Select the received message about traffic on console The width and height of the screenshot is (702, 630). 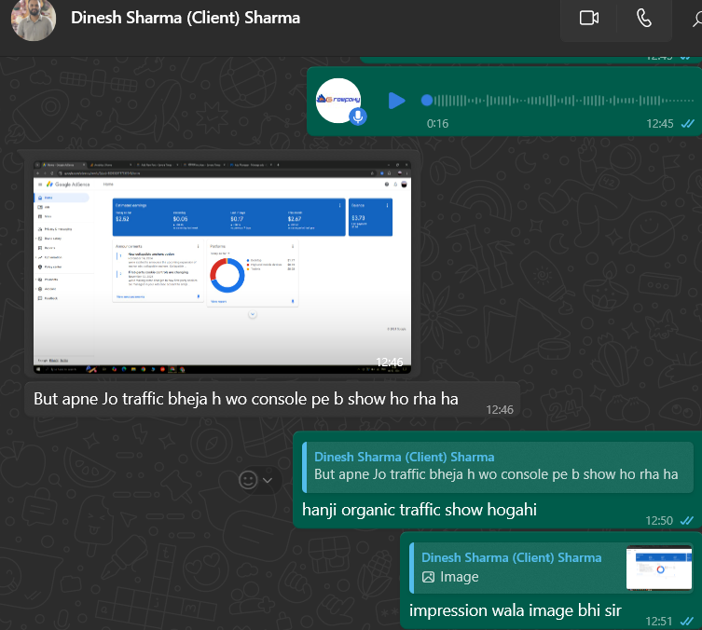[246, 398]
